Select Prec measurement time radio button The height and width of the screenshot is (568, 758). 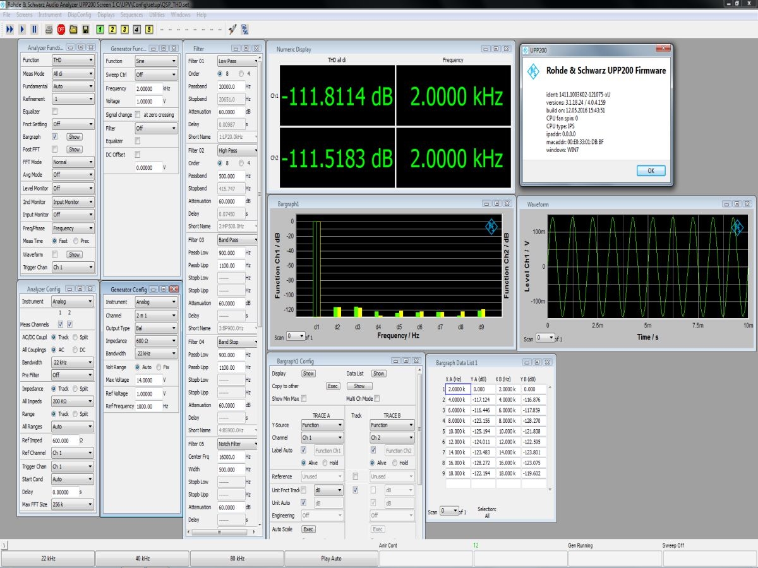coord(76,241)
